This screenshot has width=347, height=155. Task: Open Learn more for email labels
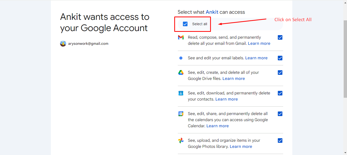[256, 58]
